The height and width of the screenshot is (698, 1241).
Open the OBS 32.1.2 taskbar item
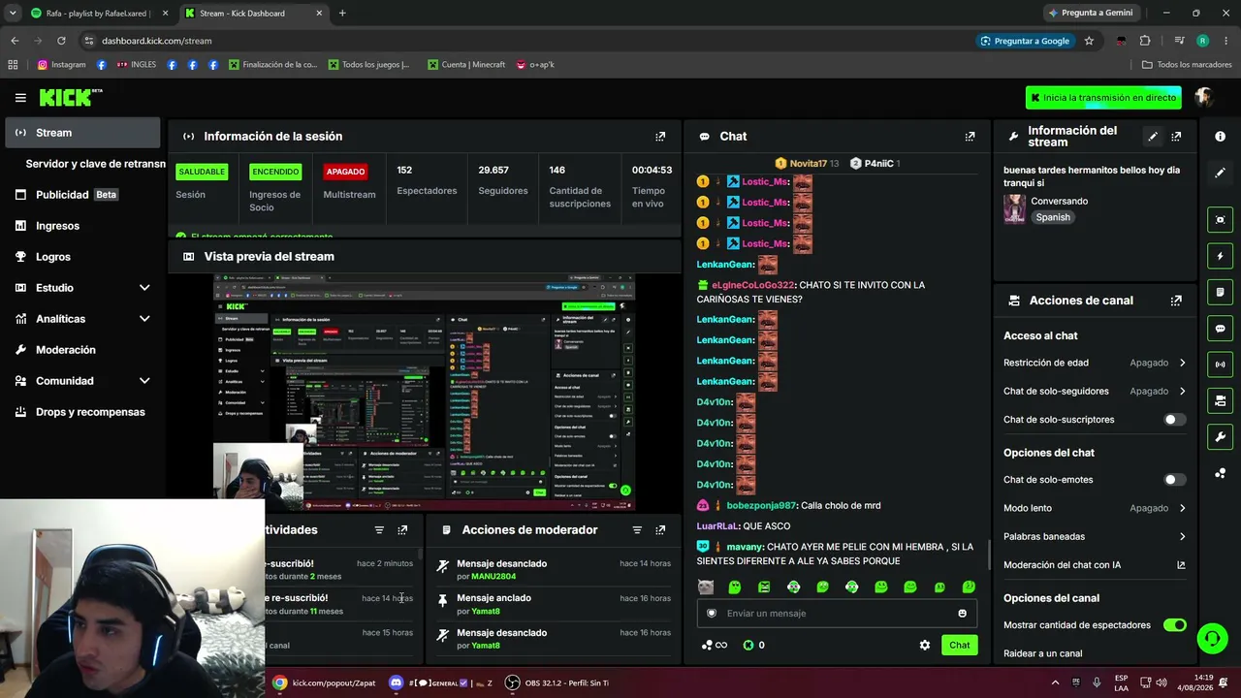(557, 682)
